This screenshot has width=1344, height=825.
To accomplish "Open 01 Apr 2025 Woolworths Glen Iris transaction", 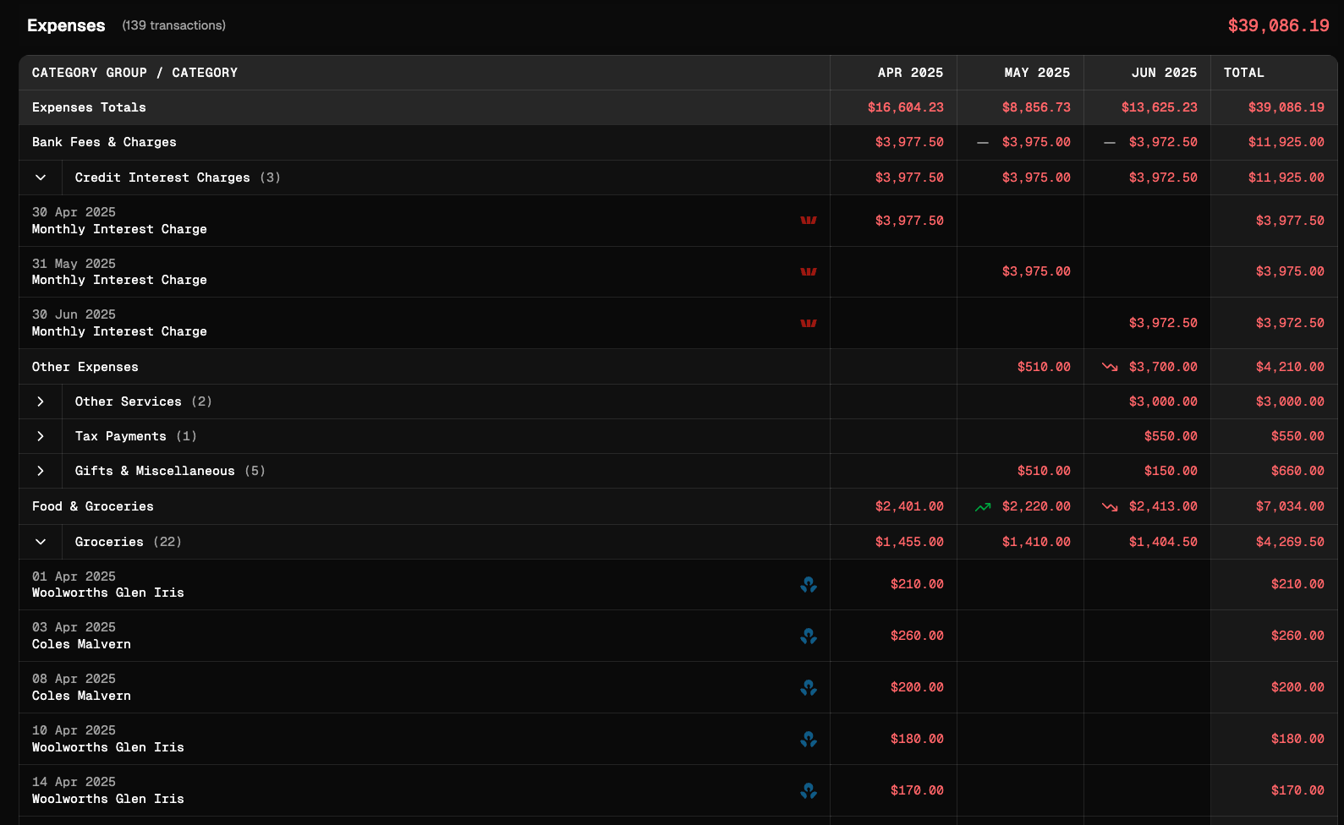I will tap(677, 585).
